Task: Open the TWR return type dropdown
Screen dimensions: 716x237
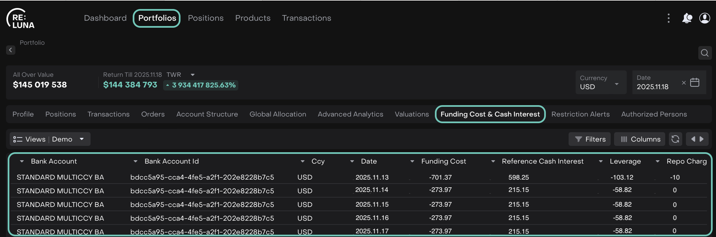Action: 193,75
